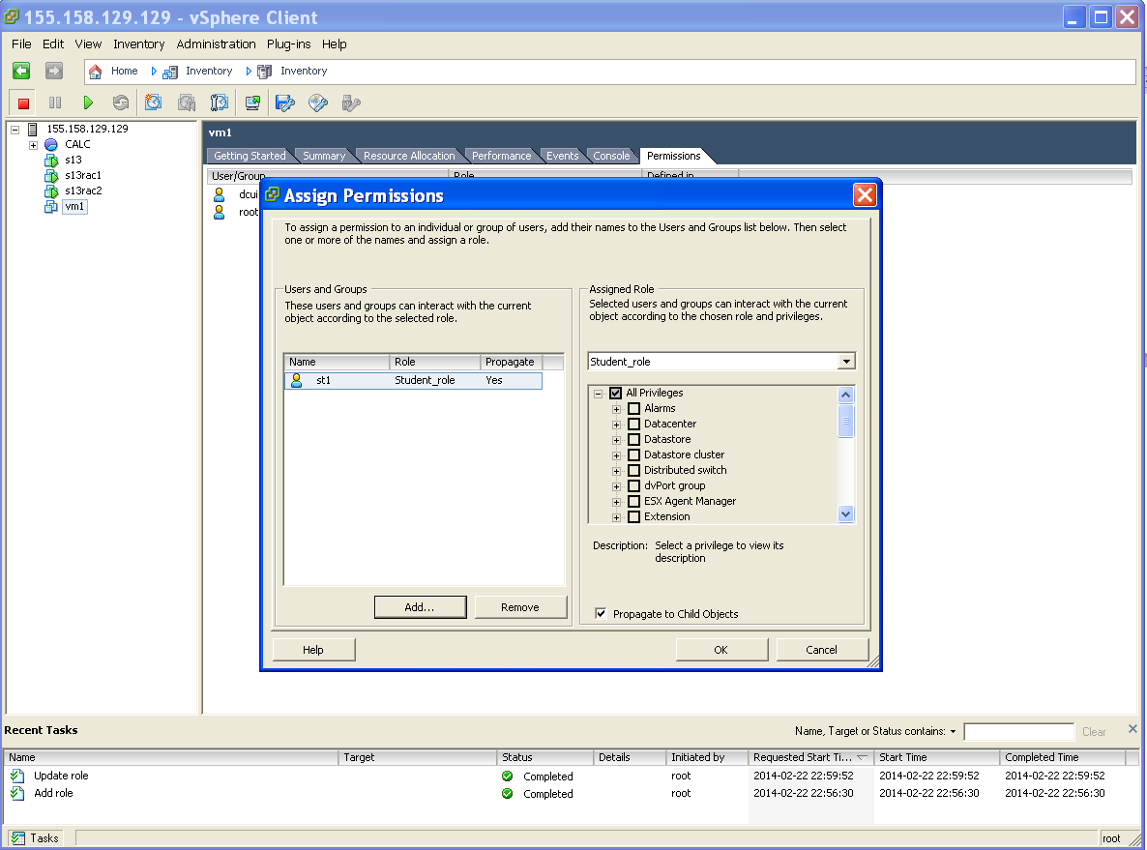Screen dimensions: 1147x850
Task: Click the st1 user icon in dialog
Action: 296,380
